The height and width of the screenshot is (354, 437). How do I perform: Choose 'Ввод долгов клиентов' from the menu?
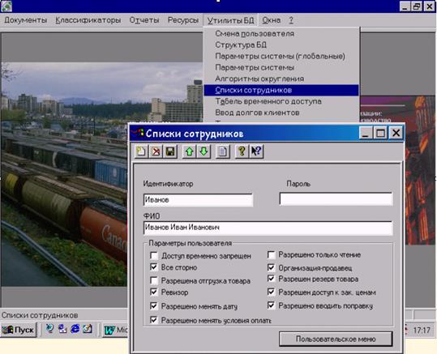[257, 113]
